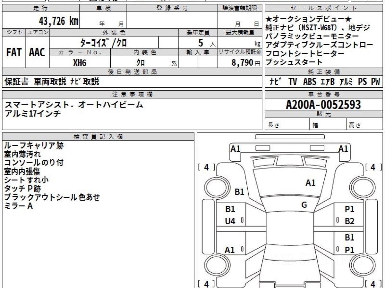This screenshot has width=385, height=288.
Task: Select the タッチP跡 inspector note
Action: click(x=22, y=189)
